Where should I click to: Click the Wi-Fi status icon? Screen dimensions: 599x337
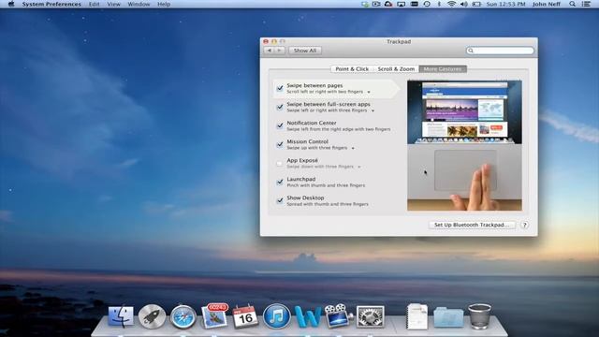click(x=451, y=4)
